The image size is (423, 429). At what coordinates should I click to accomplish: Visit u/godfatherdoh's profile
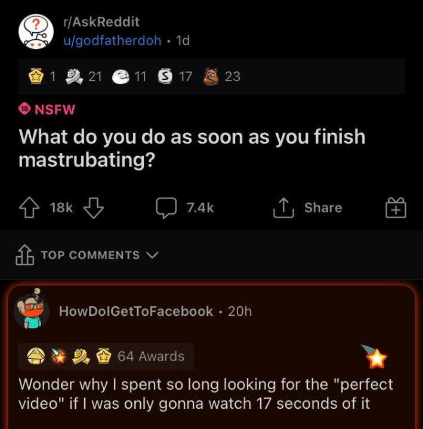[113, 41]
